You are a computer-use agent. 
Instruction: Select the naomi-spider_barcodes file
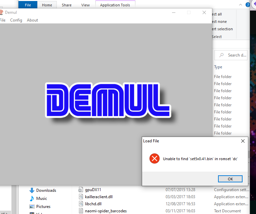point(105,211)
